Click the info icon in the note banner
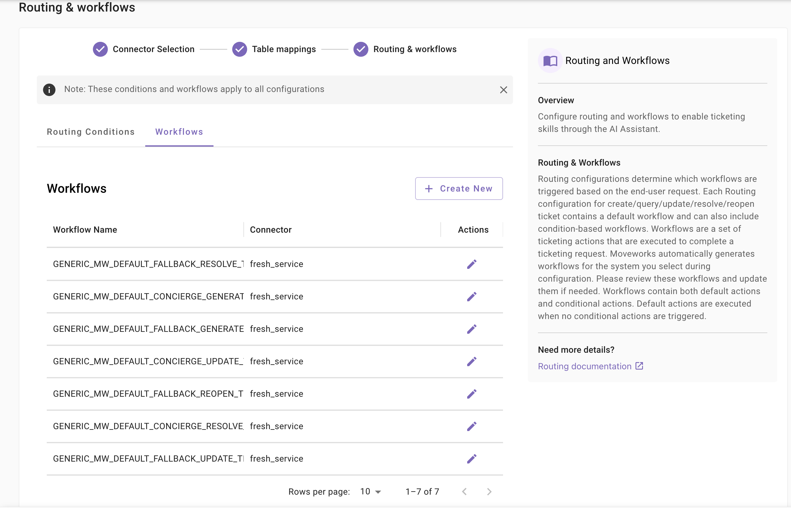Screen dimensions: 791x509 pyautogui.click(x=49, y=90)
